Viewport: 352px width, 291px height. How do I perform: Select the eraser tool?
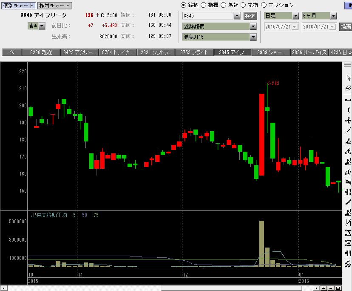click(x=348, y=88)
